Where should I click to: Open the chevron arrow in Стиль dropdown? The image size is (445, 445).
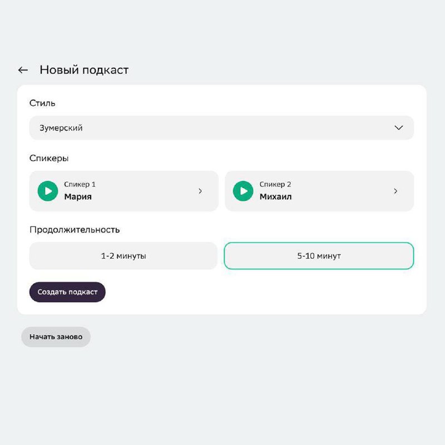click(x=398, y=128)
